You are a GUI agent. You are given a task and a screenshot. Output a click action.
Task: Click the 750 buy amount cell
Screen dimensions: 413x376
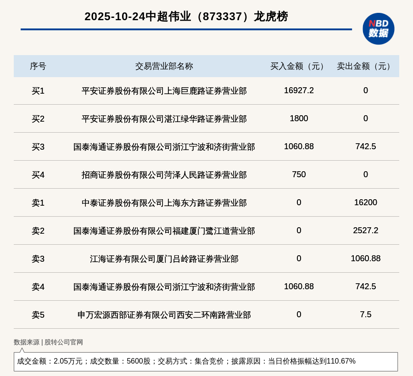[299, 174]
